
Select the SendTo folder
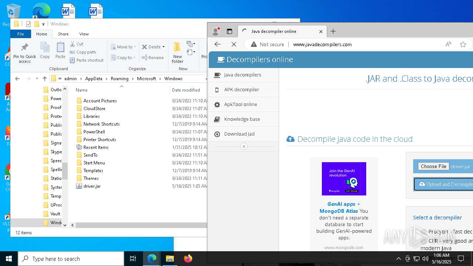(90, 155)
